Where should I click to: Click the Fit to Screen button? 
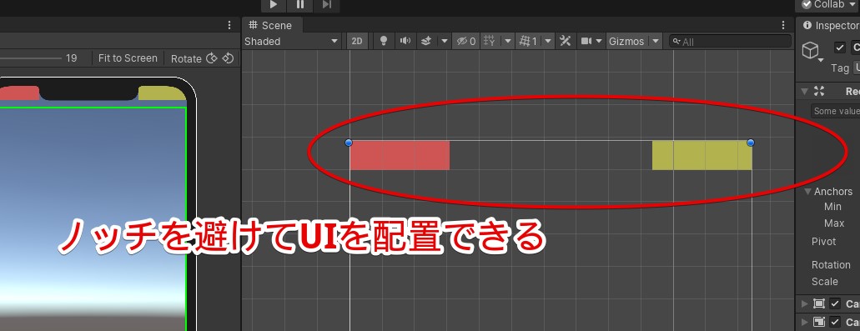coord(128,58)
